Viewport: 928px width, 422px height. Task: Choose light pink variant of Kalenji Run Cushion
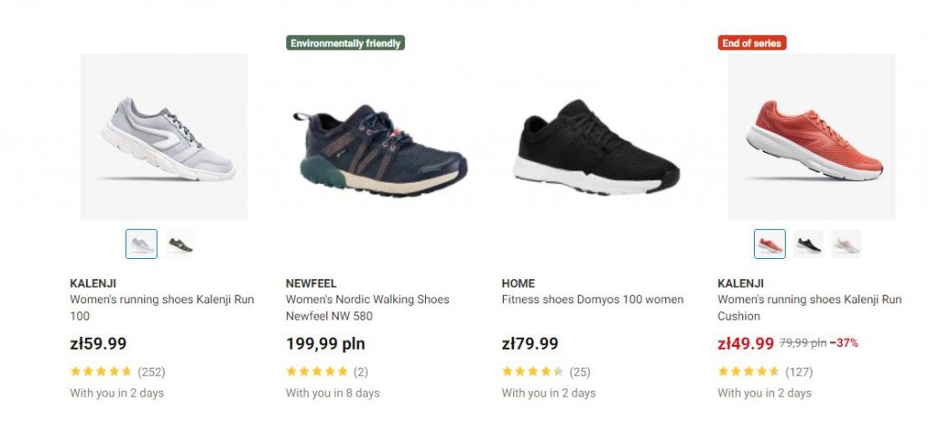click(846, 244)
